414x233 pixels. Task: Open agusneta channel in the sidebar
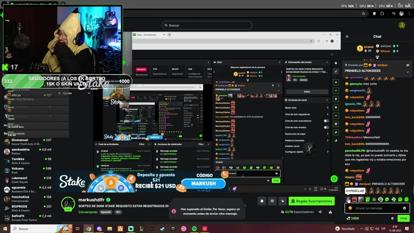pyautogui.click(x=27, y=189)
